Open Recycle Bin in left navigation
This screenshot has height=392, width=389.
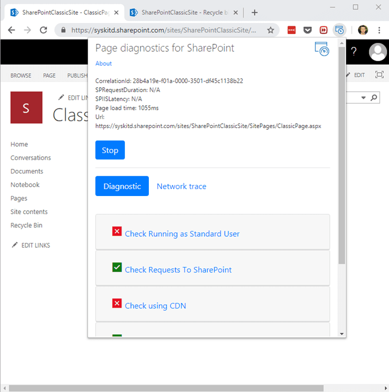pyautogui.click(x=27, y=225)
